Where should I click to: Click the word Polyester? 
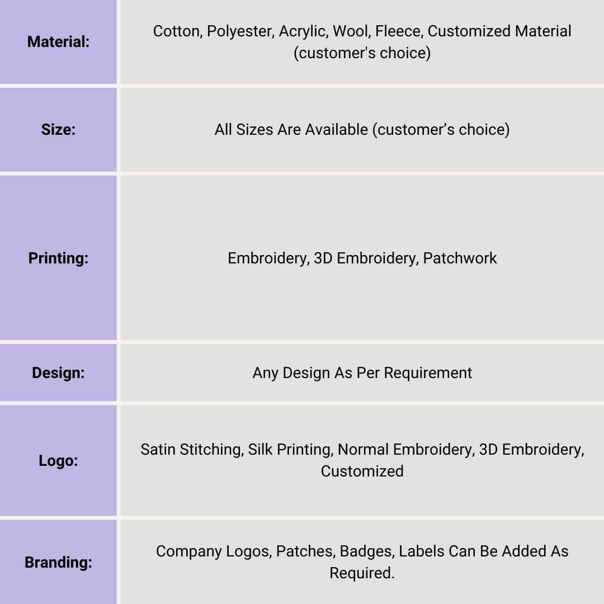[240, 31]
